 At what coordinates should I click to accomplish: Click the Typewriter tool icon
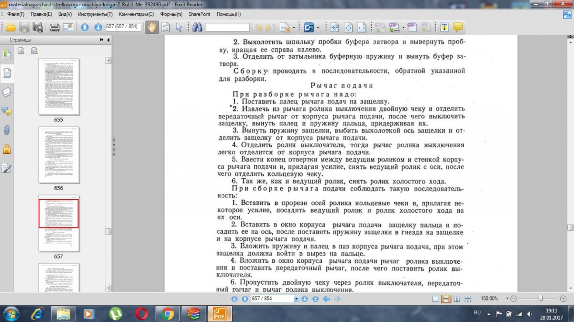pos(444,27)
